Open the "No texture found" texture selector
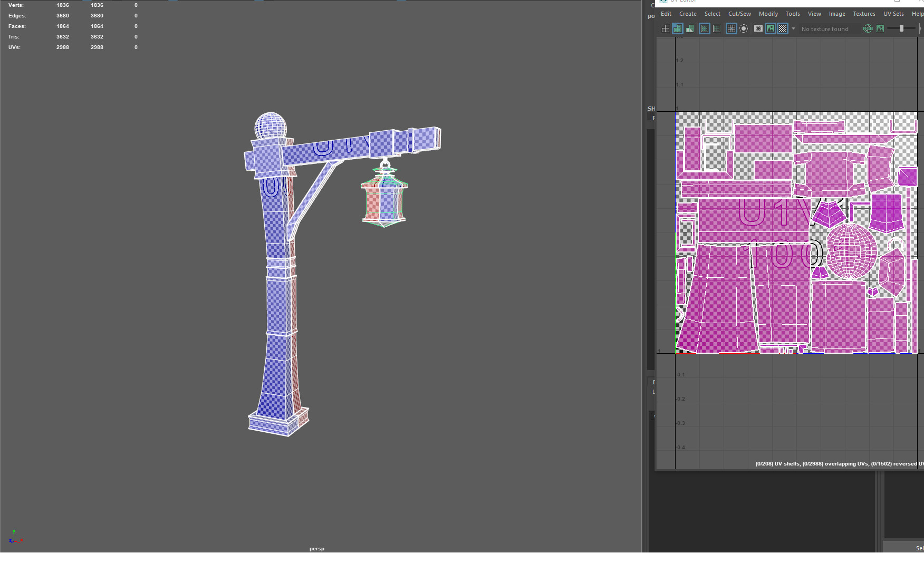This screenshot has height=563, width=924. point(825,29)
